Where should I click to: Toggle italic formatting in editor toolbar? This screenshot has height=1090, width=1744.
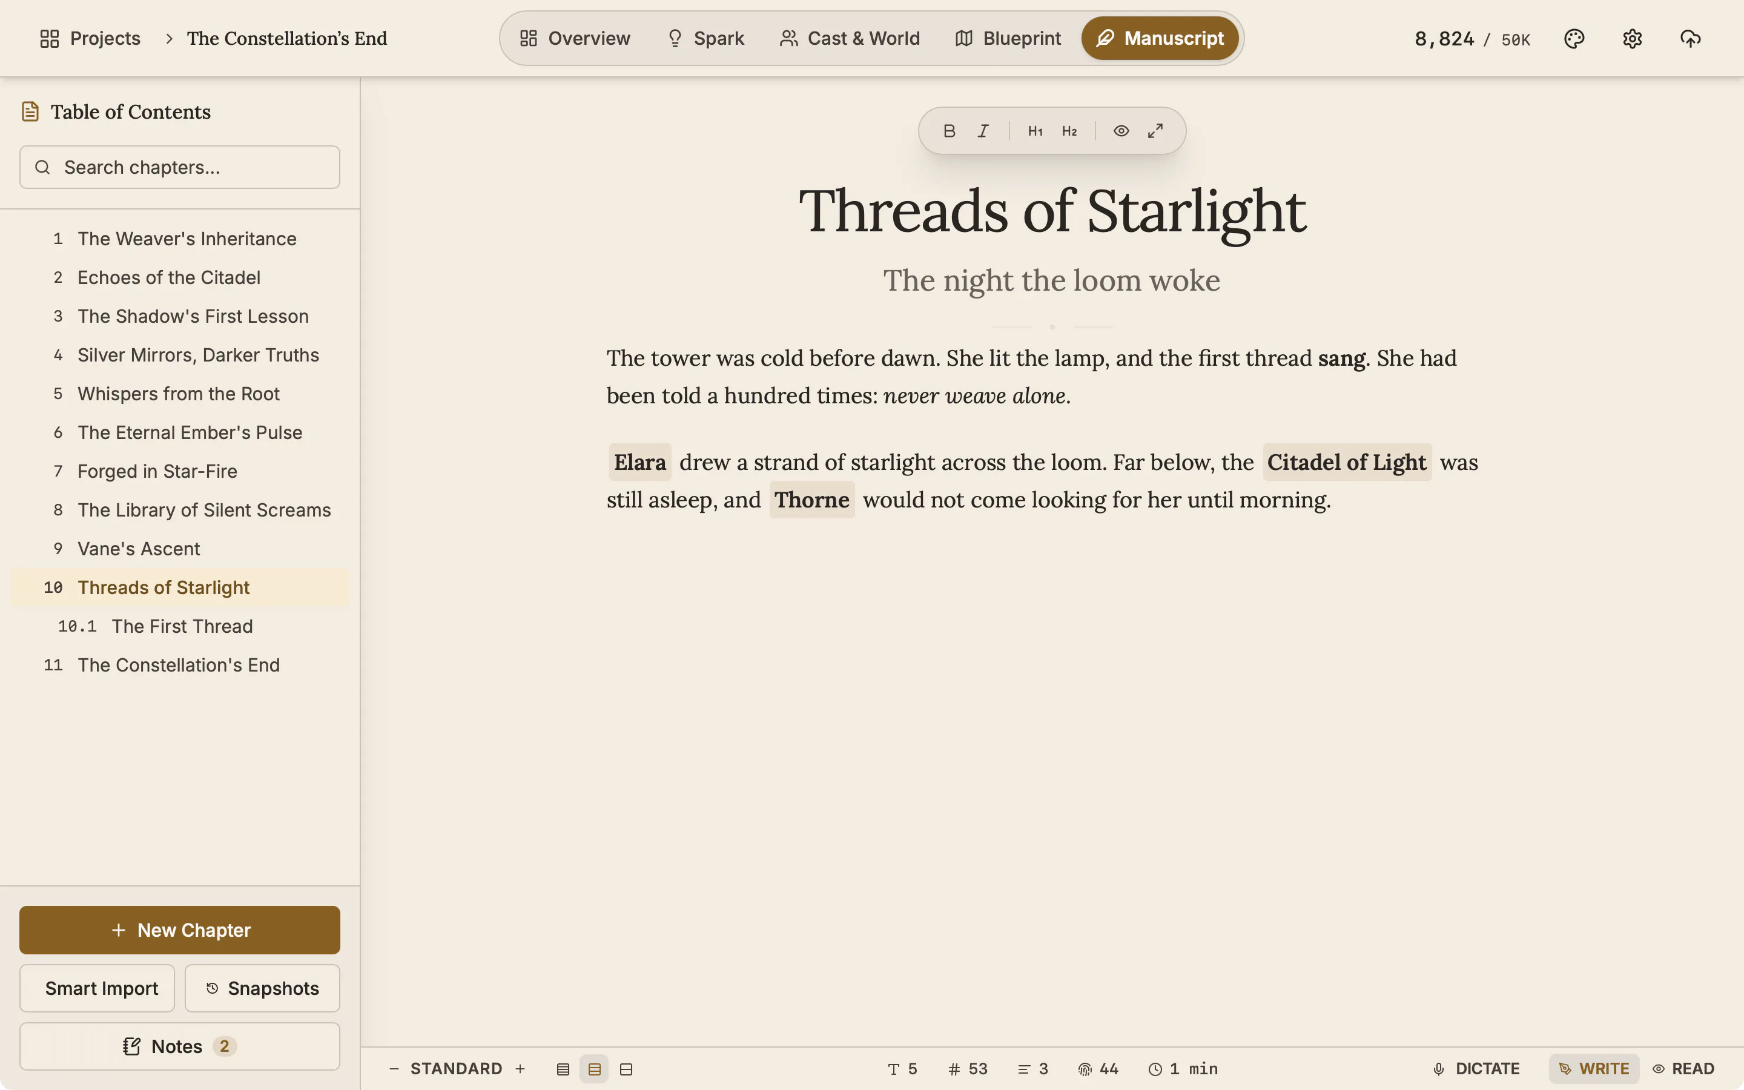coord(983,130)
